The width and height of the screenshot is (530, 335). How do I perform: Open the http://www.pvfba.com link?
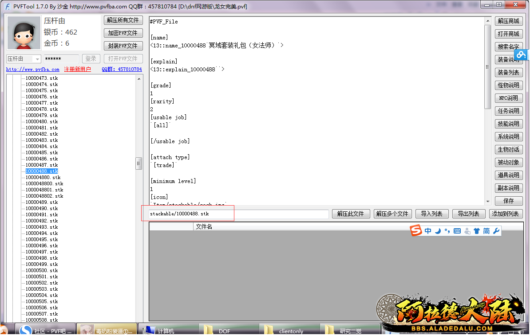32,70
